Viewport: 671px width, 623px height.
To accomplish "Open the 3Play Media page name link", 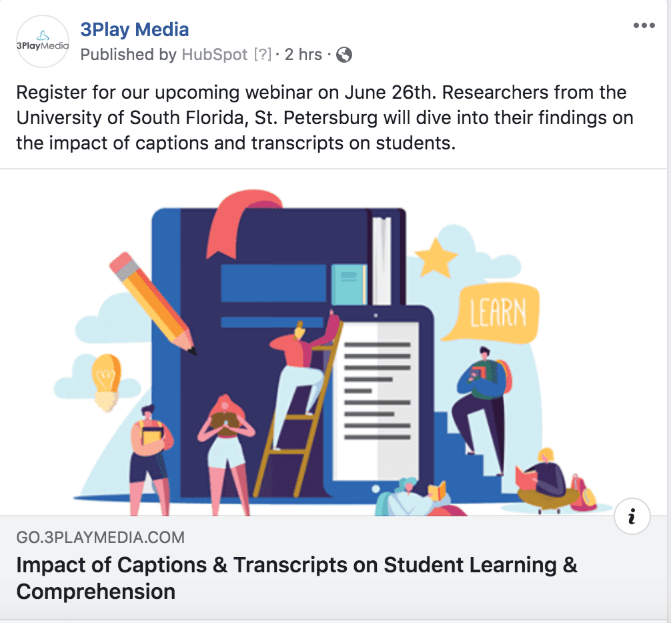I will coord(134,29).
